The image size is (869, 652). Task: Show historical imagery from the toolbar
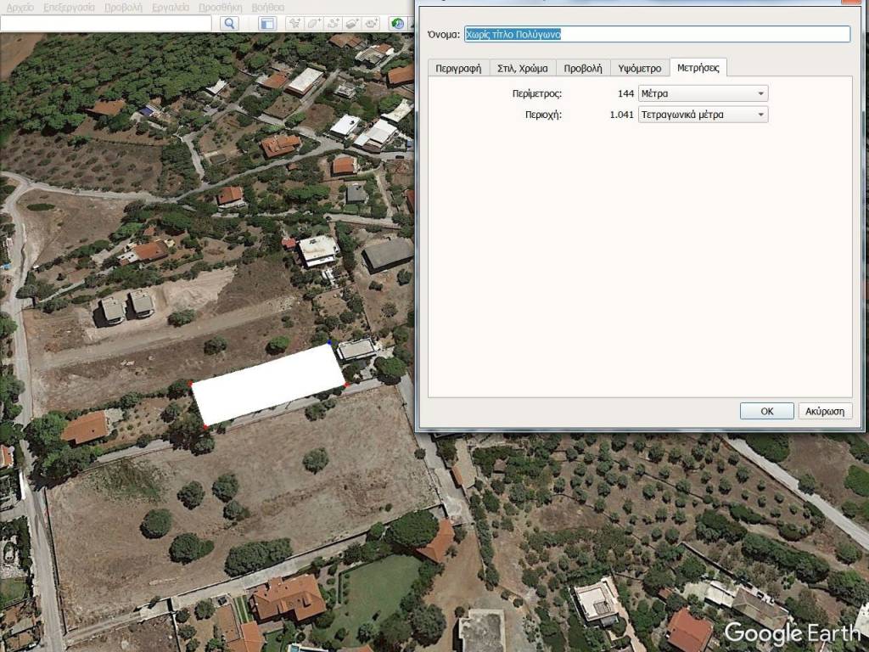(x=397, y=24)
